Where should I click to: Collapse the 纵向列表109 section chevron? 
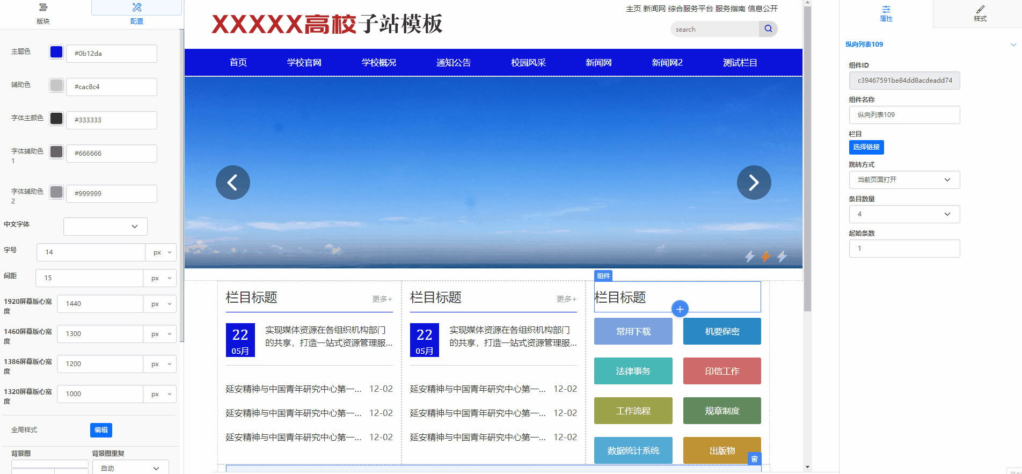[1013, 45]
